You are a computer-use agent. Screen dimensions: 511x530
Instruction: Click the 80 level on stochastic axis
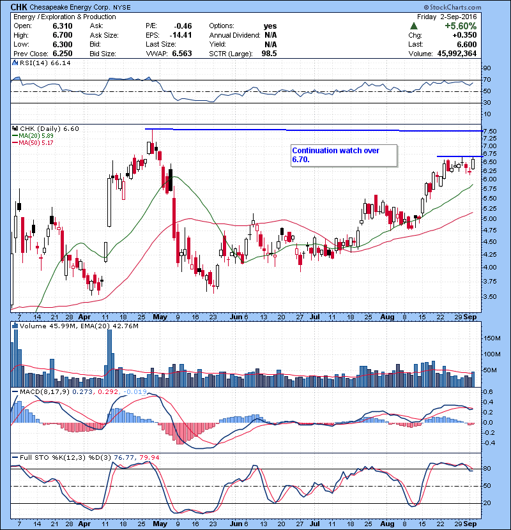click(487, 469)
